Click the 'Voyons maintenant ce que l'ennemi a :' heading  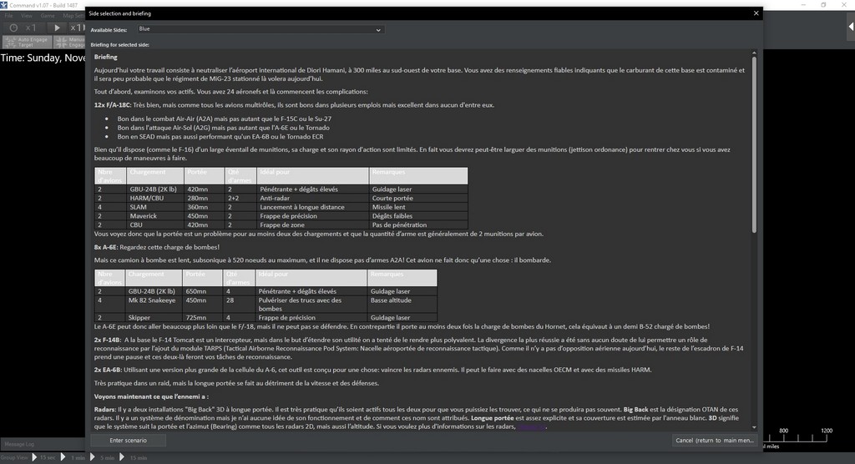(x=151, y=396)
